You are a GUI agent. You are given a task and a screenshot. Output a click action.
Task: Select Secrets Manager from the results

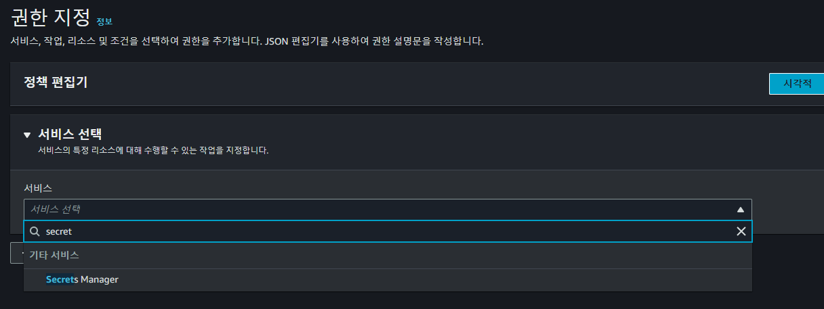(83, 279)
